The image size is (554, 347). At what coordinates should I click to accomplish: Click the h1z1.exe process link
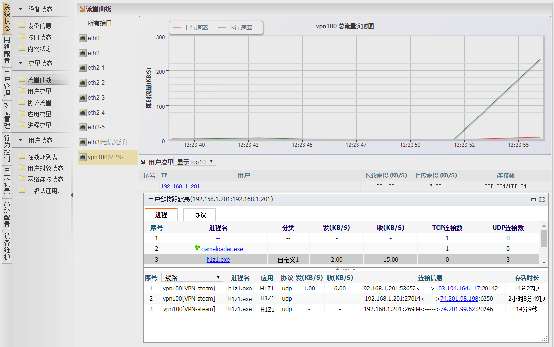(x=218, y=259)
